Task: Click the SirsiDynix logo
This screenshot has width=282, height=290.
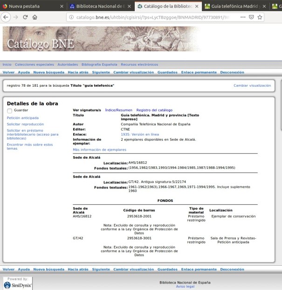Action: coord(18,284)
